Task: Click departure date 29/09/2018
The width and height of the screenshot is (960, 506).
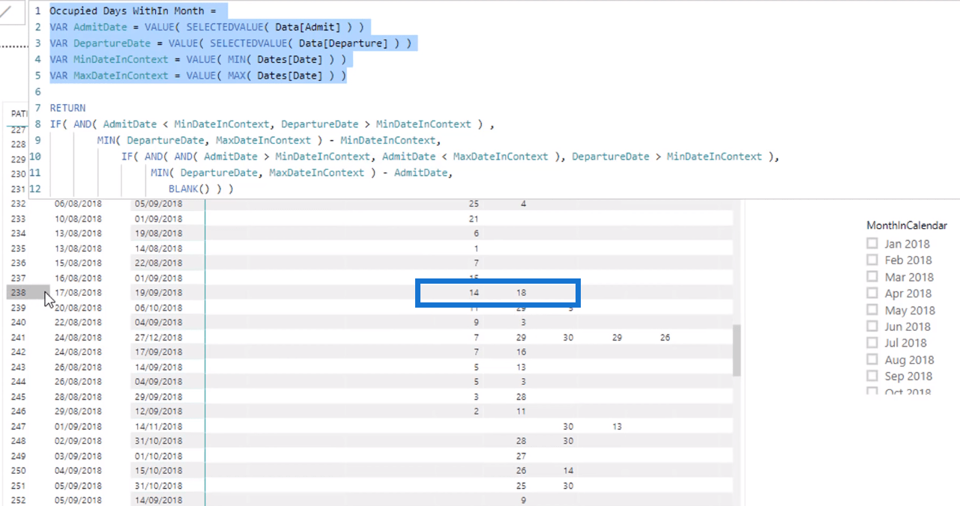Action: pos(158,397)
